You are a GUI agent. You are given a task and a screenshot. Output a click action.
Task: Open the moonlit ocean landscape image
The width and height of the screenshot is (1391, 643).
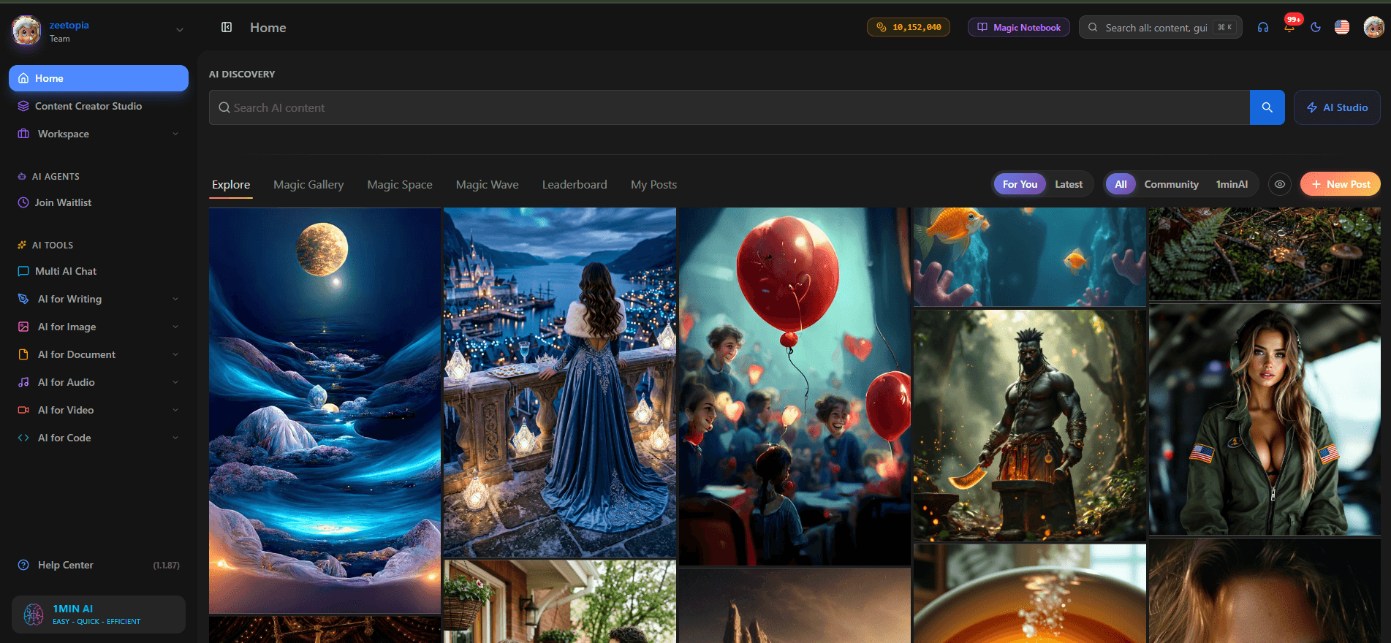click(325, 411)
